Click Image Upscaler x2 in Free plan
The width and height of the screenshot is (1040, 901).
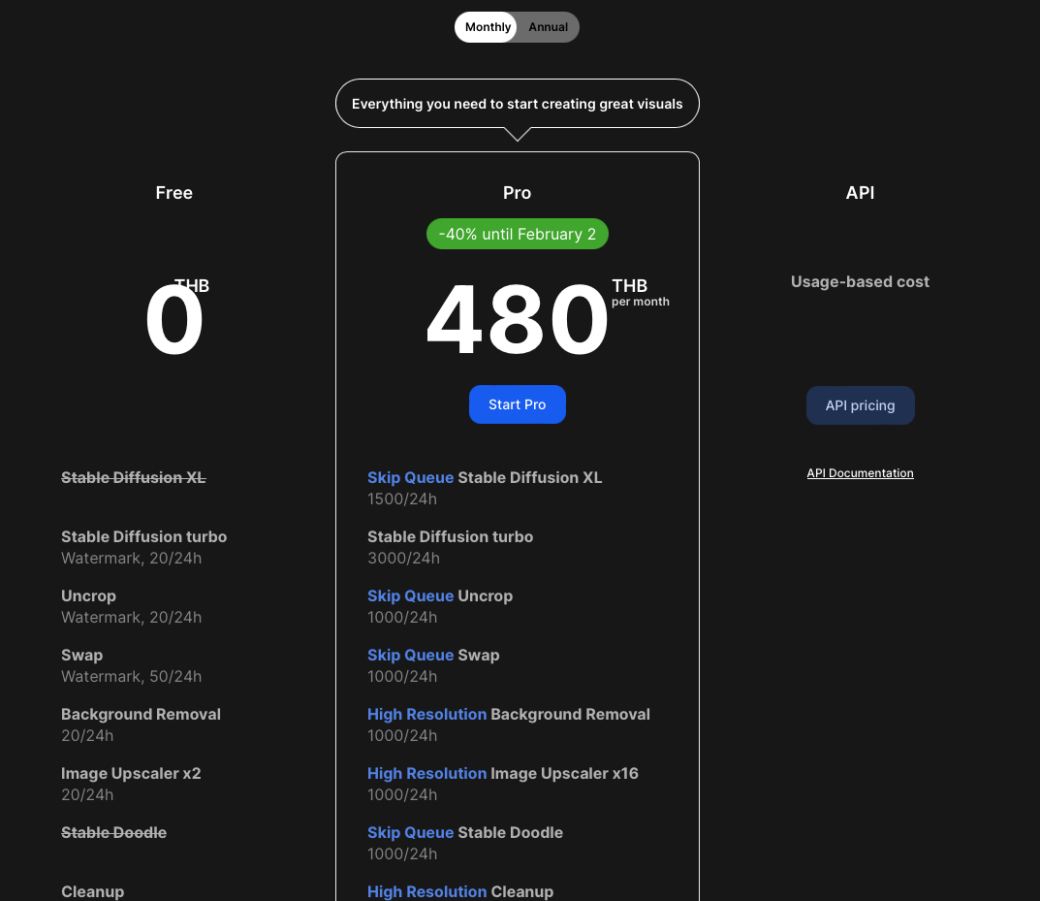coord(131,773)
